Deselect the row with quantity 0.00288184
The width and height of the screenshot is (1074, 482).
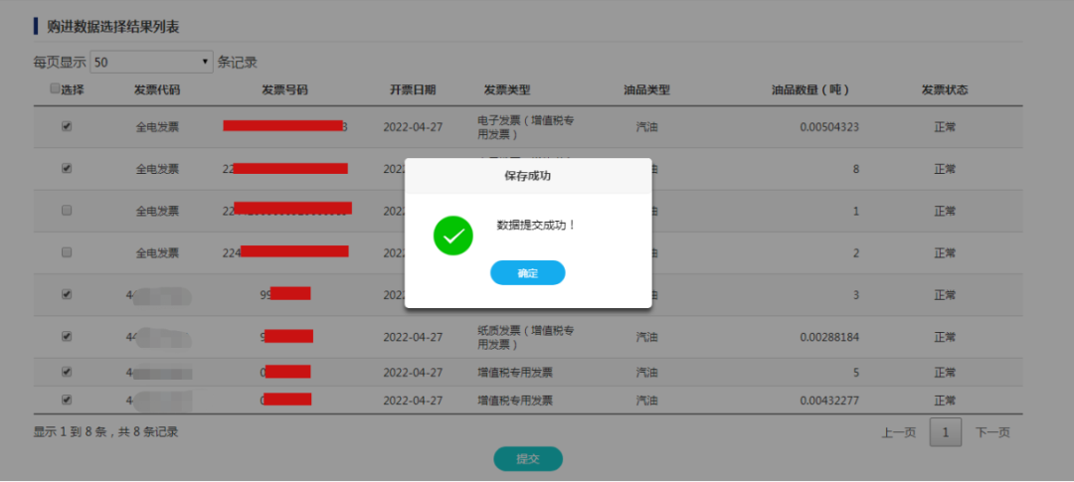67,336
